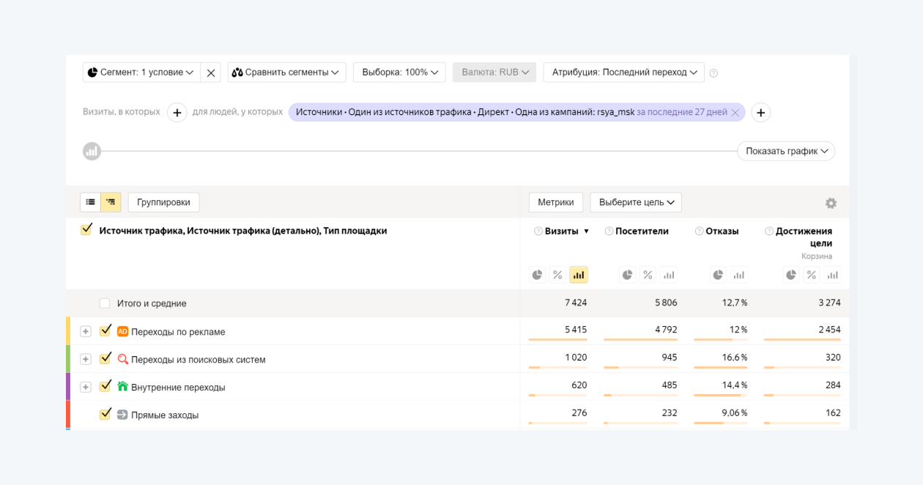Uncheck the Прямые заходы row checkbox
Image resolution: width=923 pixels, height=485 pixels.
[105, 414]
